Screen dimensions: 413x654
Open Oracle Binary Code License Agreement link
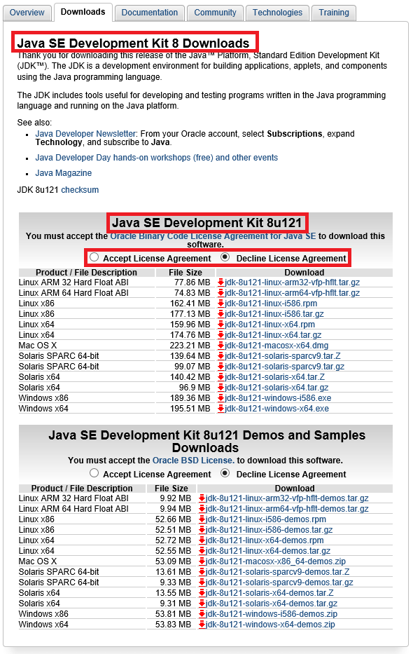[x=213, y=236]
